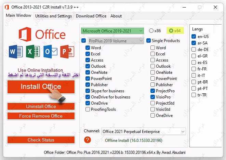Click the Offline Install version text

pyautogui.click(x=134, y=141)
